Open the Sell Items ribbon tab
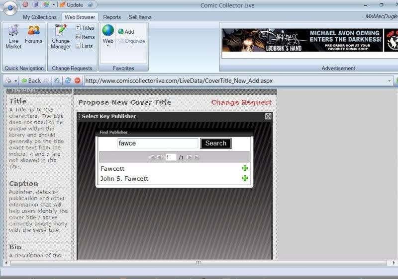398x279 pixels. click(x=140, y=17)
